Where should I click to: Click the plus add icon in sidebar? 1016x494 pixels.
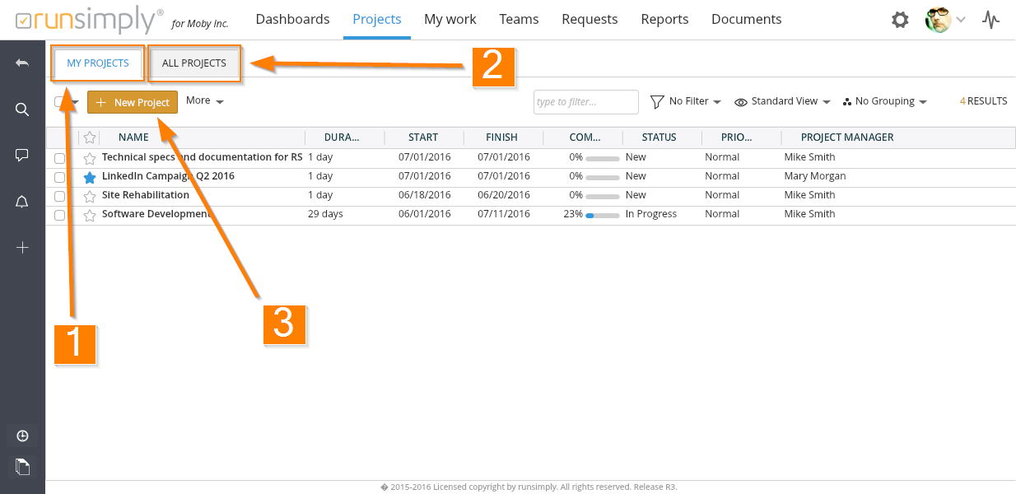[22, 248]
